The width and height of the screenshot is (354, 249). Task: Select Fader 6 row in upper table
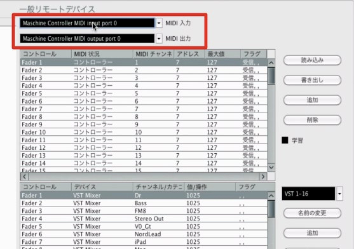coord(144,101)
